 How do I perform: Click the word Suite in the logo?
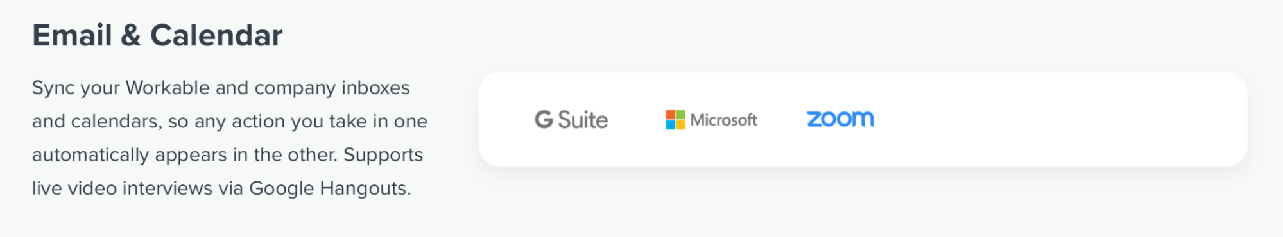click(x=583, y=120)
